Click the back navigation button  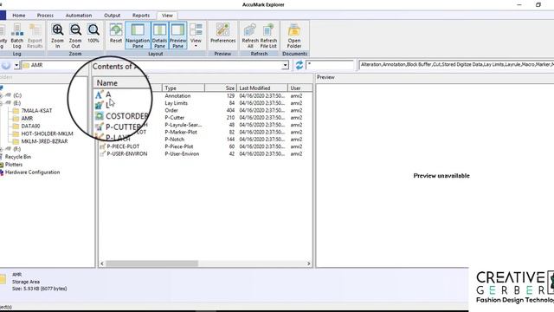6,66
